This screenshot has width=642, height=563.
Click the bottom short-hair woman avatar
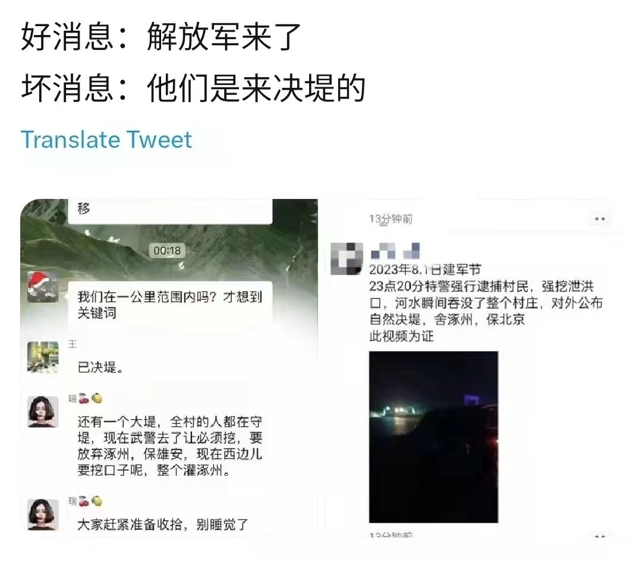(x=43, y=514)
